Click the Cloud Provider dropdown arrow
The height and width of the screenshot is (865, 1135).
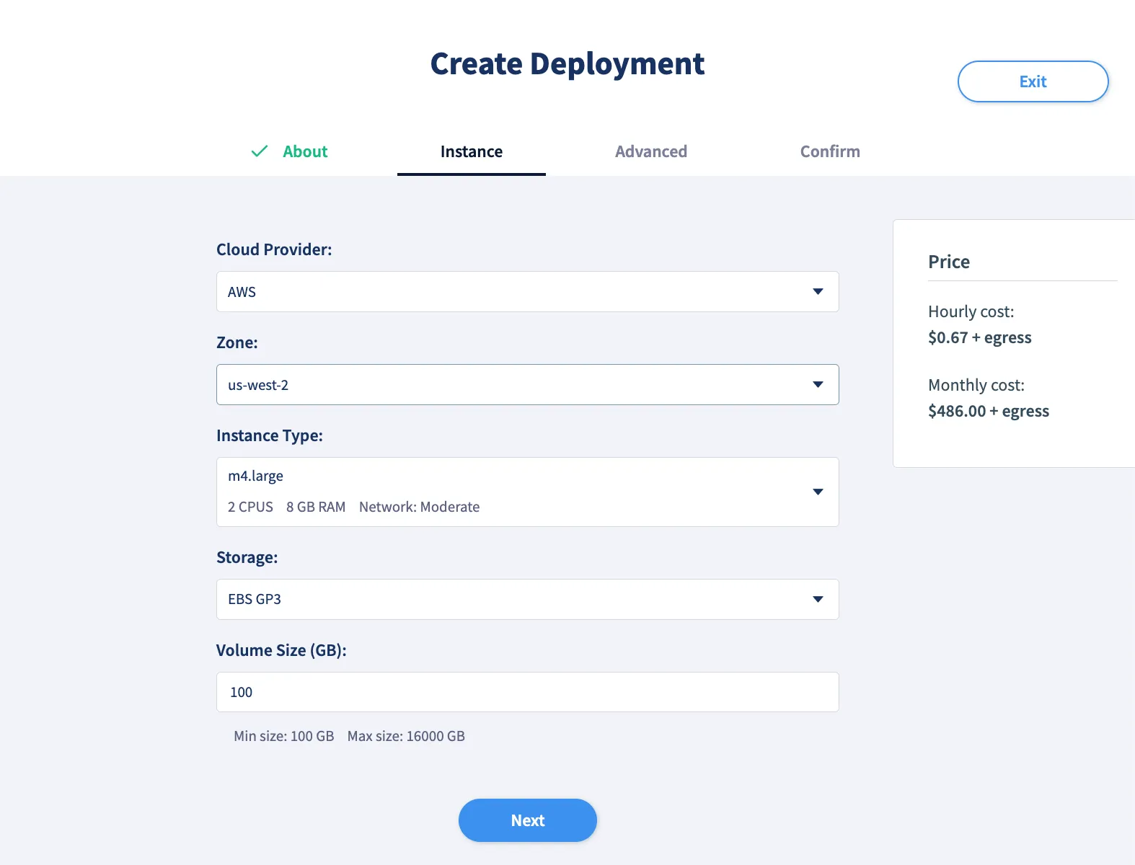pos(818,292)
